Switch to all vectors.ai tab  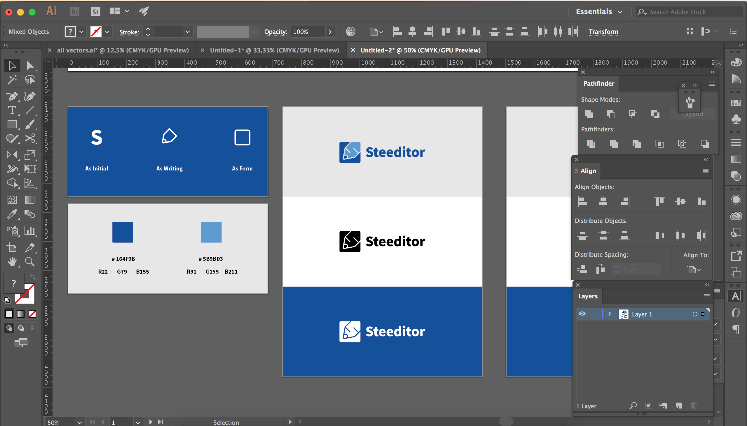pyautogui.click(x=123, y=50)
